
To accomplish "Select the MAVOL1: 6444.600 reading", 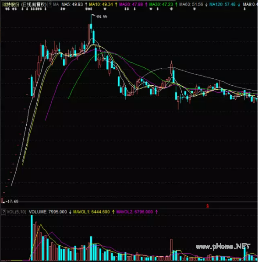I will point(92,212).
